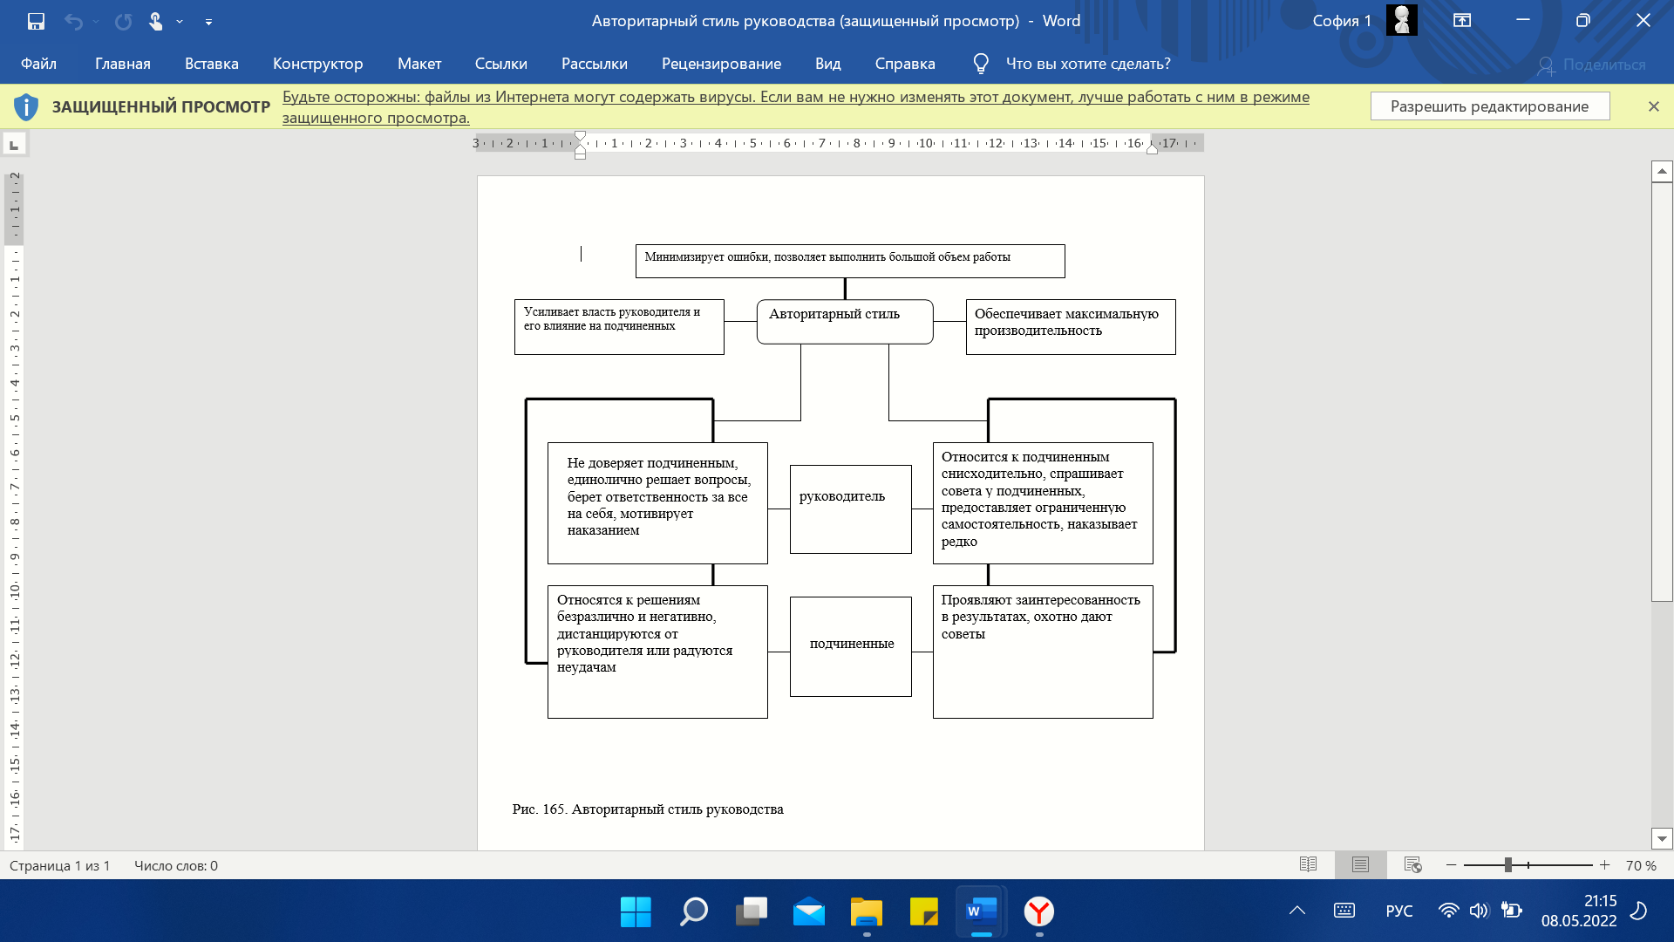Switch to Read Mode view
1674x942 pixels.
click(x=1308, y=864)
